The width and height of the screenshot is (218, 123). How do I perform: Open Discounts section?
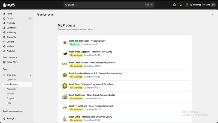(11, 37)
